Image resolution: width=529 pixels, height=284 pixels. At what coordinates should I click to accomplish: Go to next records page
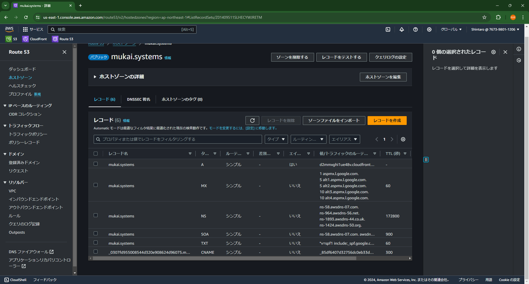coord(392,139)
